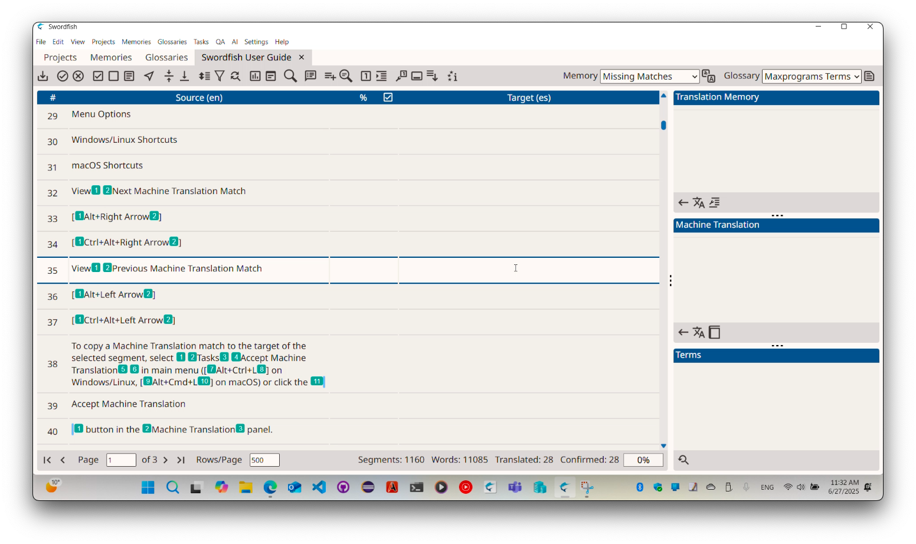
Task: Click the export translations download icon
Action: coord(43,76)
